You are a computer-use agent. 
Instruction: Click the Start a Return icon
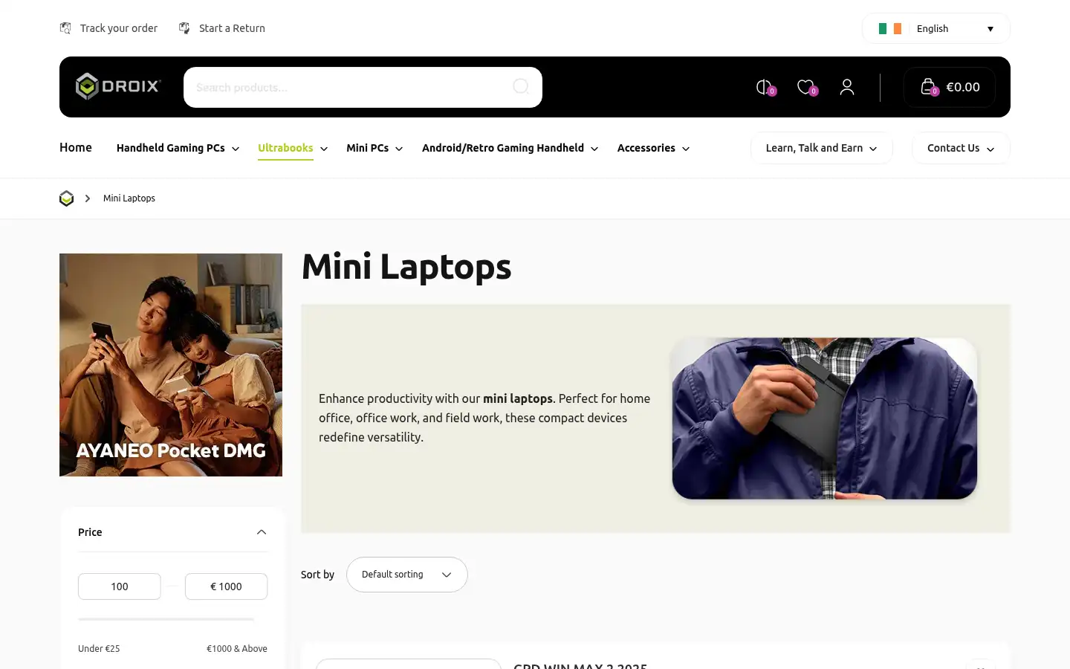pyautogui.click(x=184, y=28)
